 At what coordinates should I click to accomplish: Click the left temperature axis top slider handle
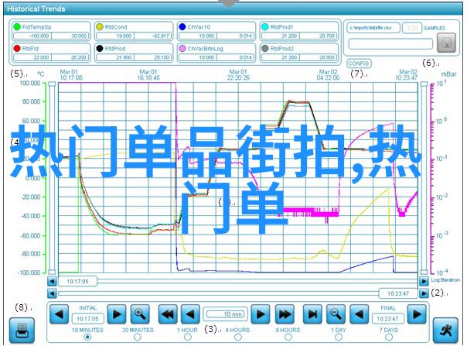(x=52, y=84)
